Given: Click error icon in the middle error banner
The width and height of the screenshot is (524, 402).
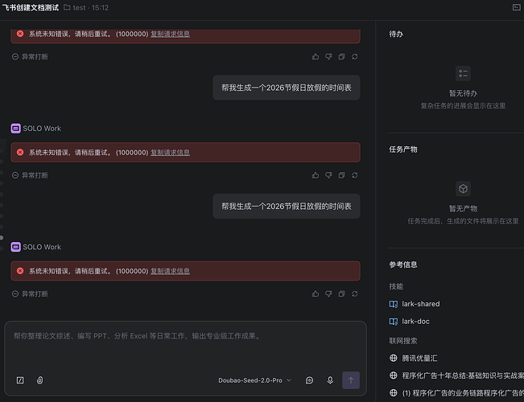Looking at the screenshot, I should click(x=20, y=152).
